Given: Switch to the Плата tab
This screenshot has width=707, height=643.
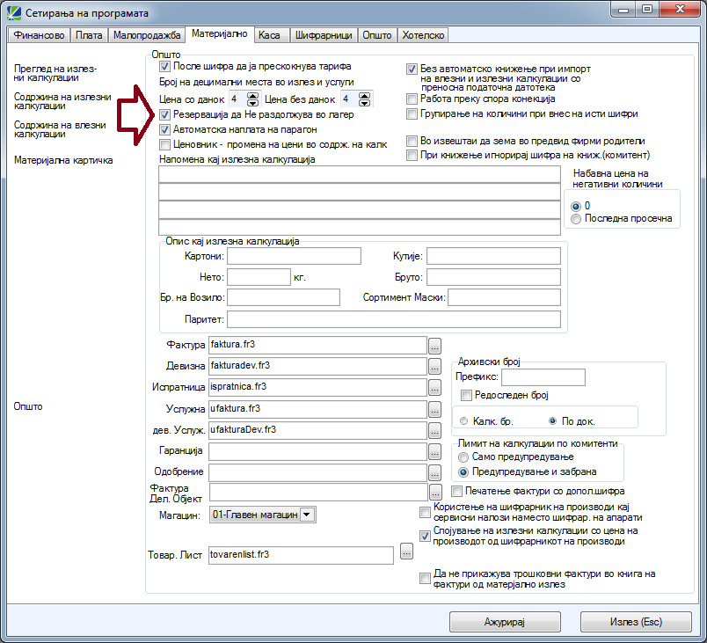Looking at the screenshot, I should (89, 35).
